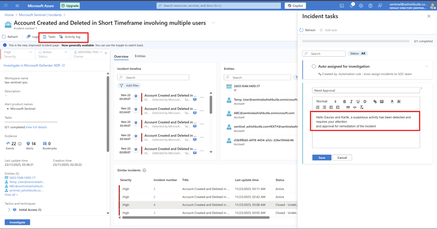This screenshot has width=437, height=229.
Task: Mark Auto-assigned for investigation task complete
Action: click(x=314, y=66)
